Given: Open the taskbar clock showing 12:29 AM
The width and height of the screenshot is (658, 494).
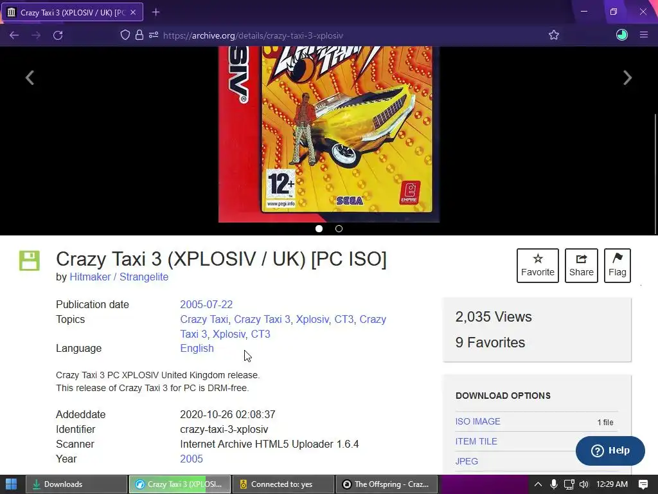Looking at the screenshot, I should coord(612,484).
